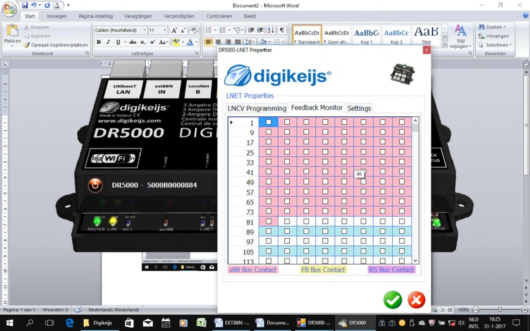Screen dimensions: 530x331
Task: Click Opmaak kopiëren/plakken format painter
Action: tap(56, 45)
